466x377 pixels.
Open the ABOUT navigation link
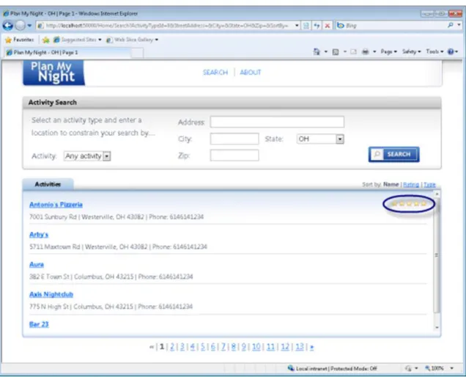pyautogui.click(x=251, y=73)
